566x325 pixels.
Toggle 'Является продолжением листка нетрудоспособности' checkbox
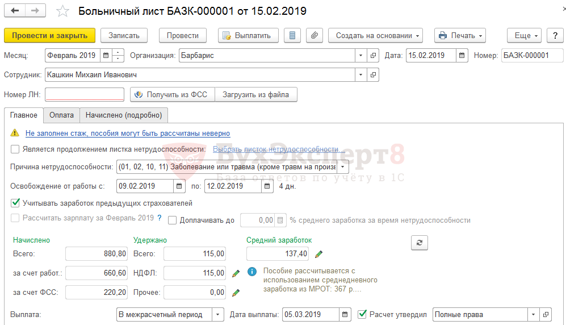[15, 149]
